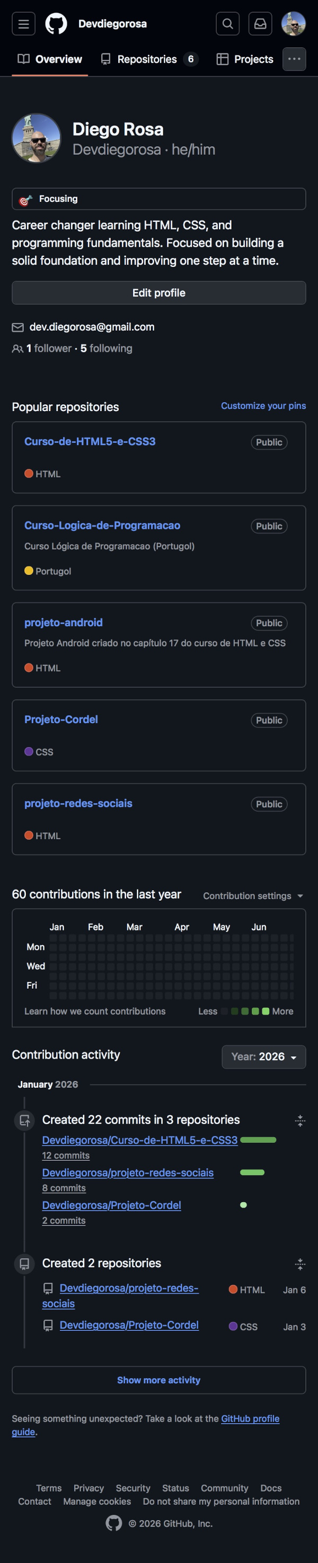The width and height of the screenshot is (318, 1563).
Task: Click the GitHub logo in the header
Action: (54, 24)
